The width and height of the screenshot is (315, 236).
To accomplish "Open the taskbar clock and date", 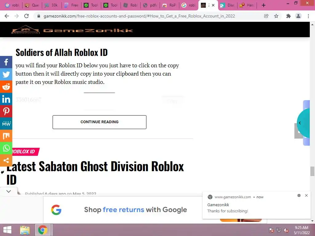I will pyautogui.click(x=301, y=230).
